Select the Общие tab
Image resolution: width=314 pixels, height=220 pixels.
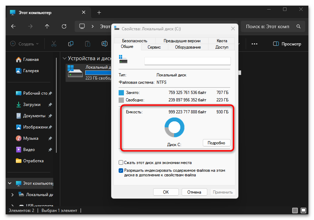[127, 46]
